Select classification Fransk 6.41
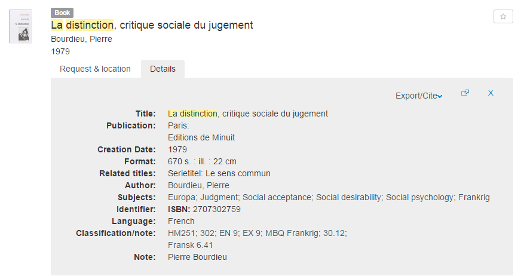This screenshot has height=276, width=527. point(190,245)
